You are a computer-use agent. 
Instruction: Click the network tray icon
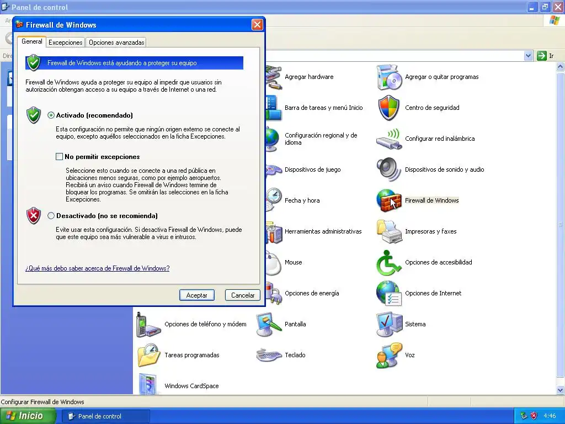point(524,416)
